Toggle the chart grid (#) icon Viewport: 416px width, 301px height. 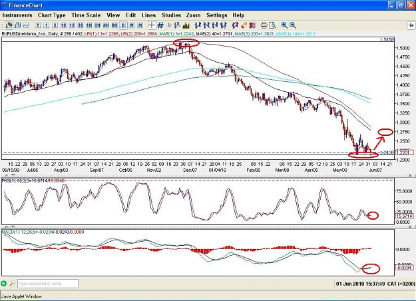[x=160, y=25]
